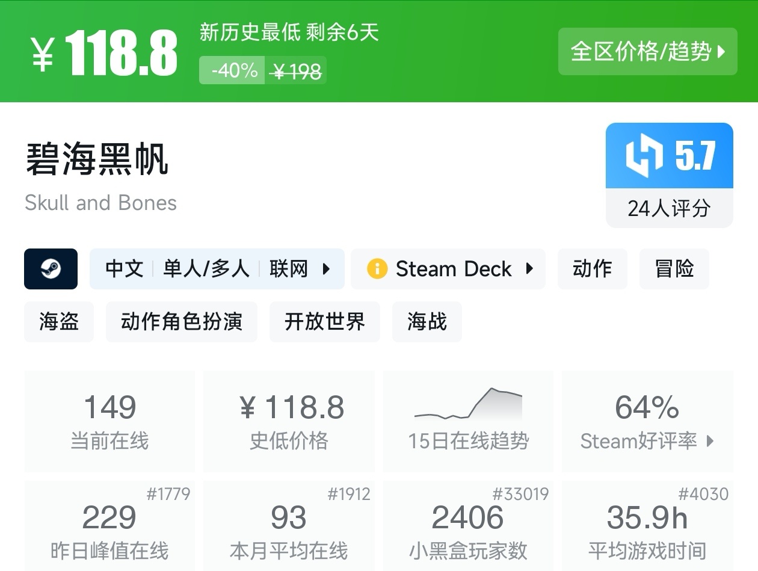
Task: Click the Steam platform icon
Action: (51, 269)
